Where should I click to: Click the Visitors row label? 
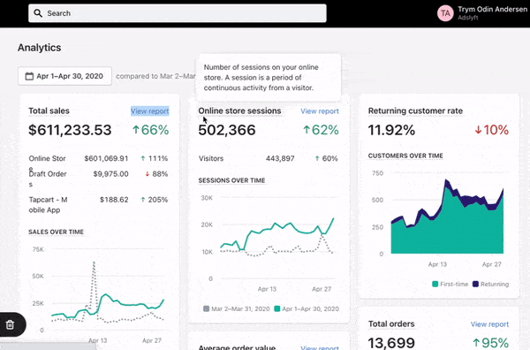[211, 158]
